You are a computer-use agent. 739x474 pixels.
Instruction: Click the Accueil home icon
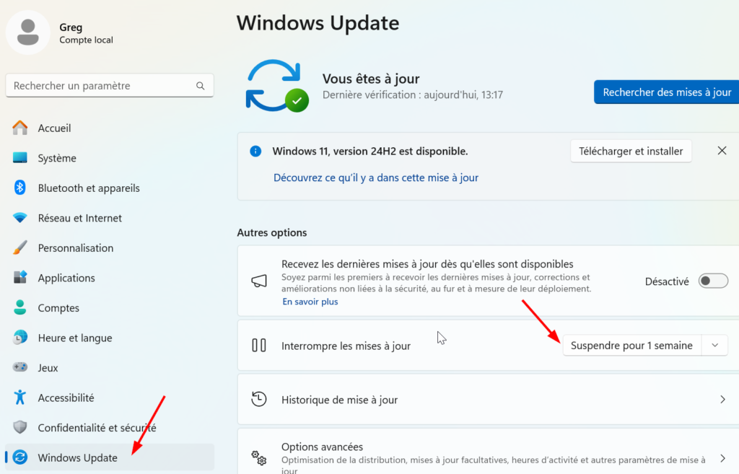click(19, 128)
